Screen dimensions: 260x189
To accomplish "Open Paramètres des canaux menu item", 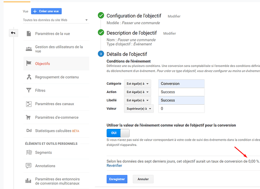I will click(54, 104).
